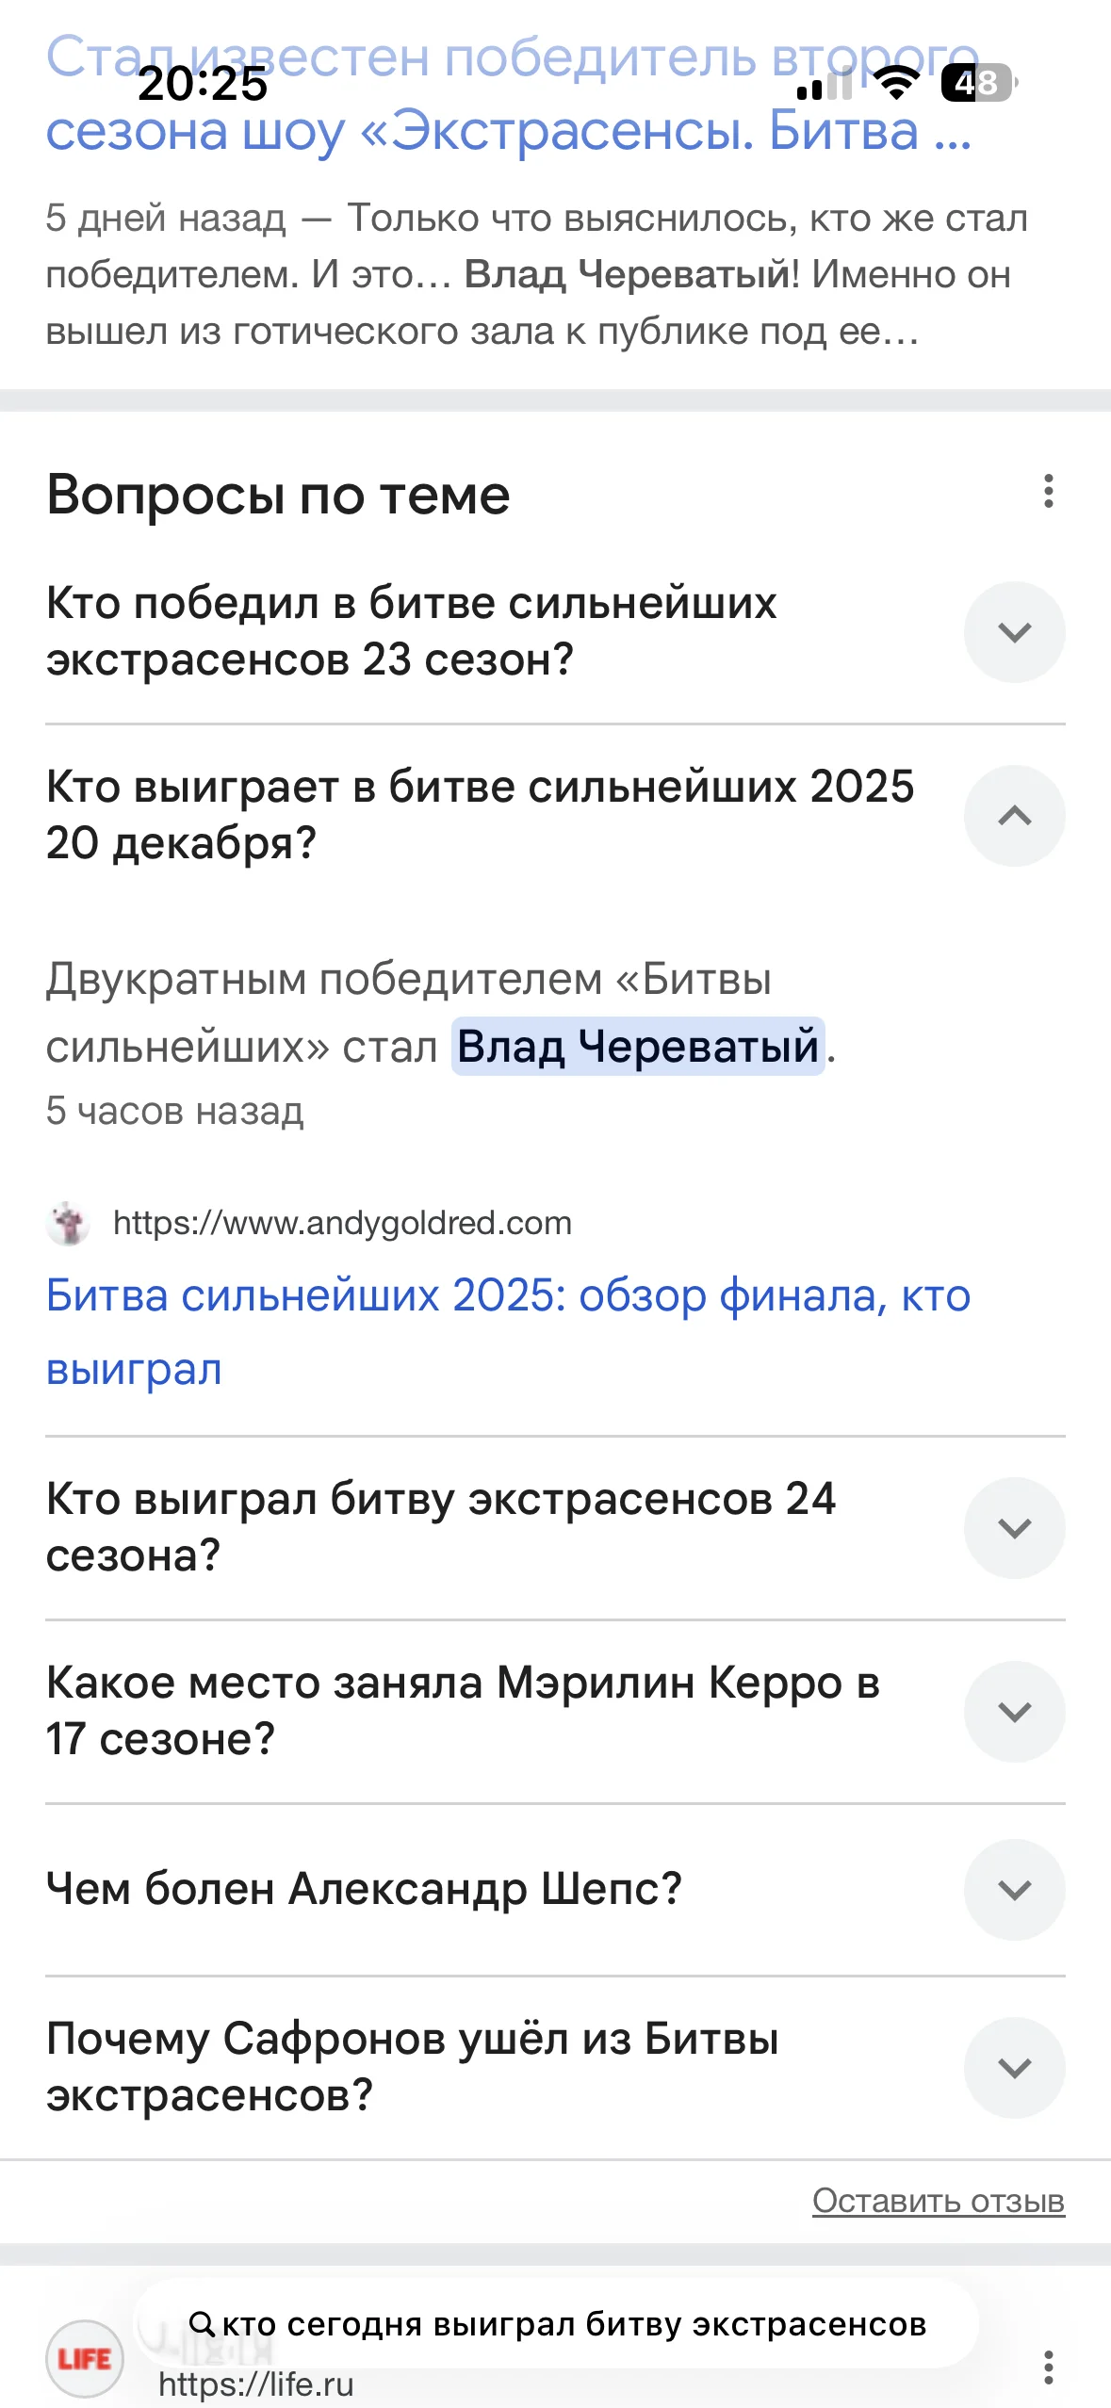Screen dimensions: 1111x2408
Task: Expand question about 23 сезон winner
Action: point(1014,632)
